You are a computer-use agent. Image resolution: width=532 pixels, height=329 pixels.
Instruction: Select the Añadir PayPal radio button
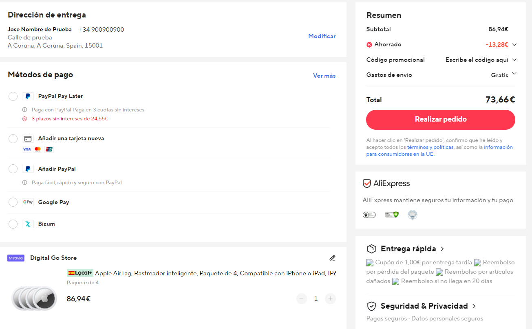coord(13,169)
